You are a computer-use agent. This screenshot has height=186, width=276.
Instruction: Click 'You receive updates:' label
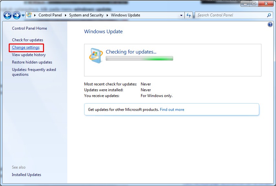(x=102, y=96)
